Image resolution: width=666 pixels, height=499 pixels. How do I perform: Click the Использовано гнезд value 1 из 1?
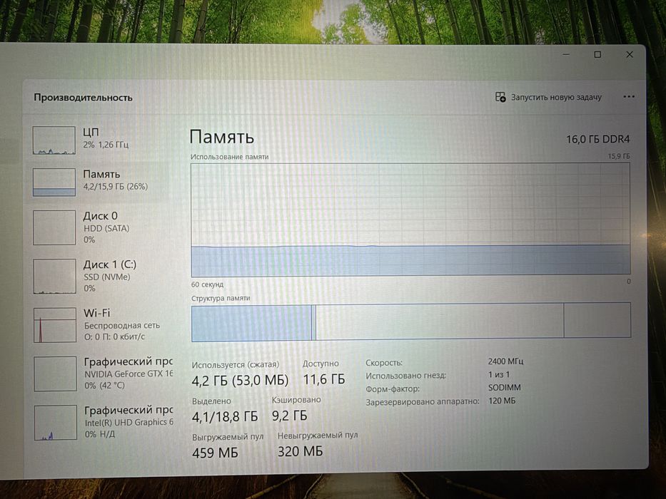pos(499,375)
